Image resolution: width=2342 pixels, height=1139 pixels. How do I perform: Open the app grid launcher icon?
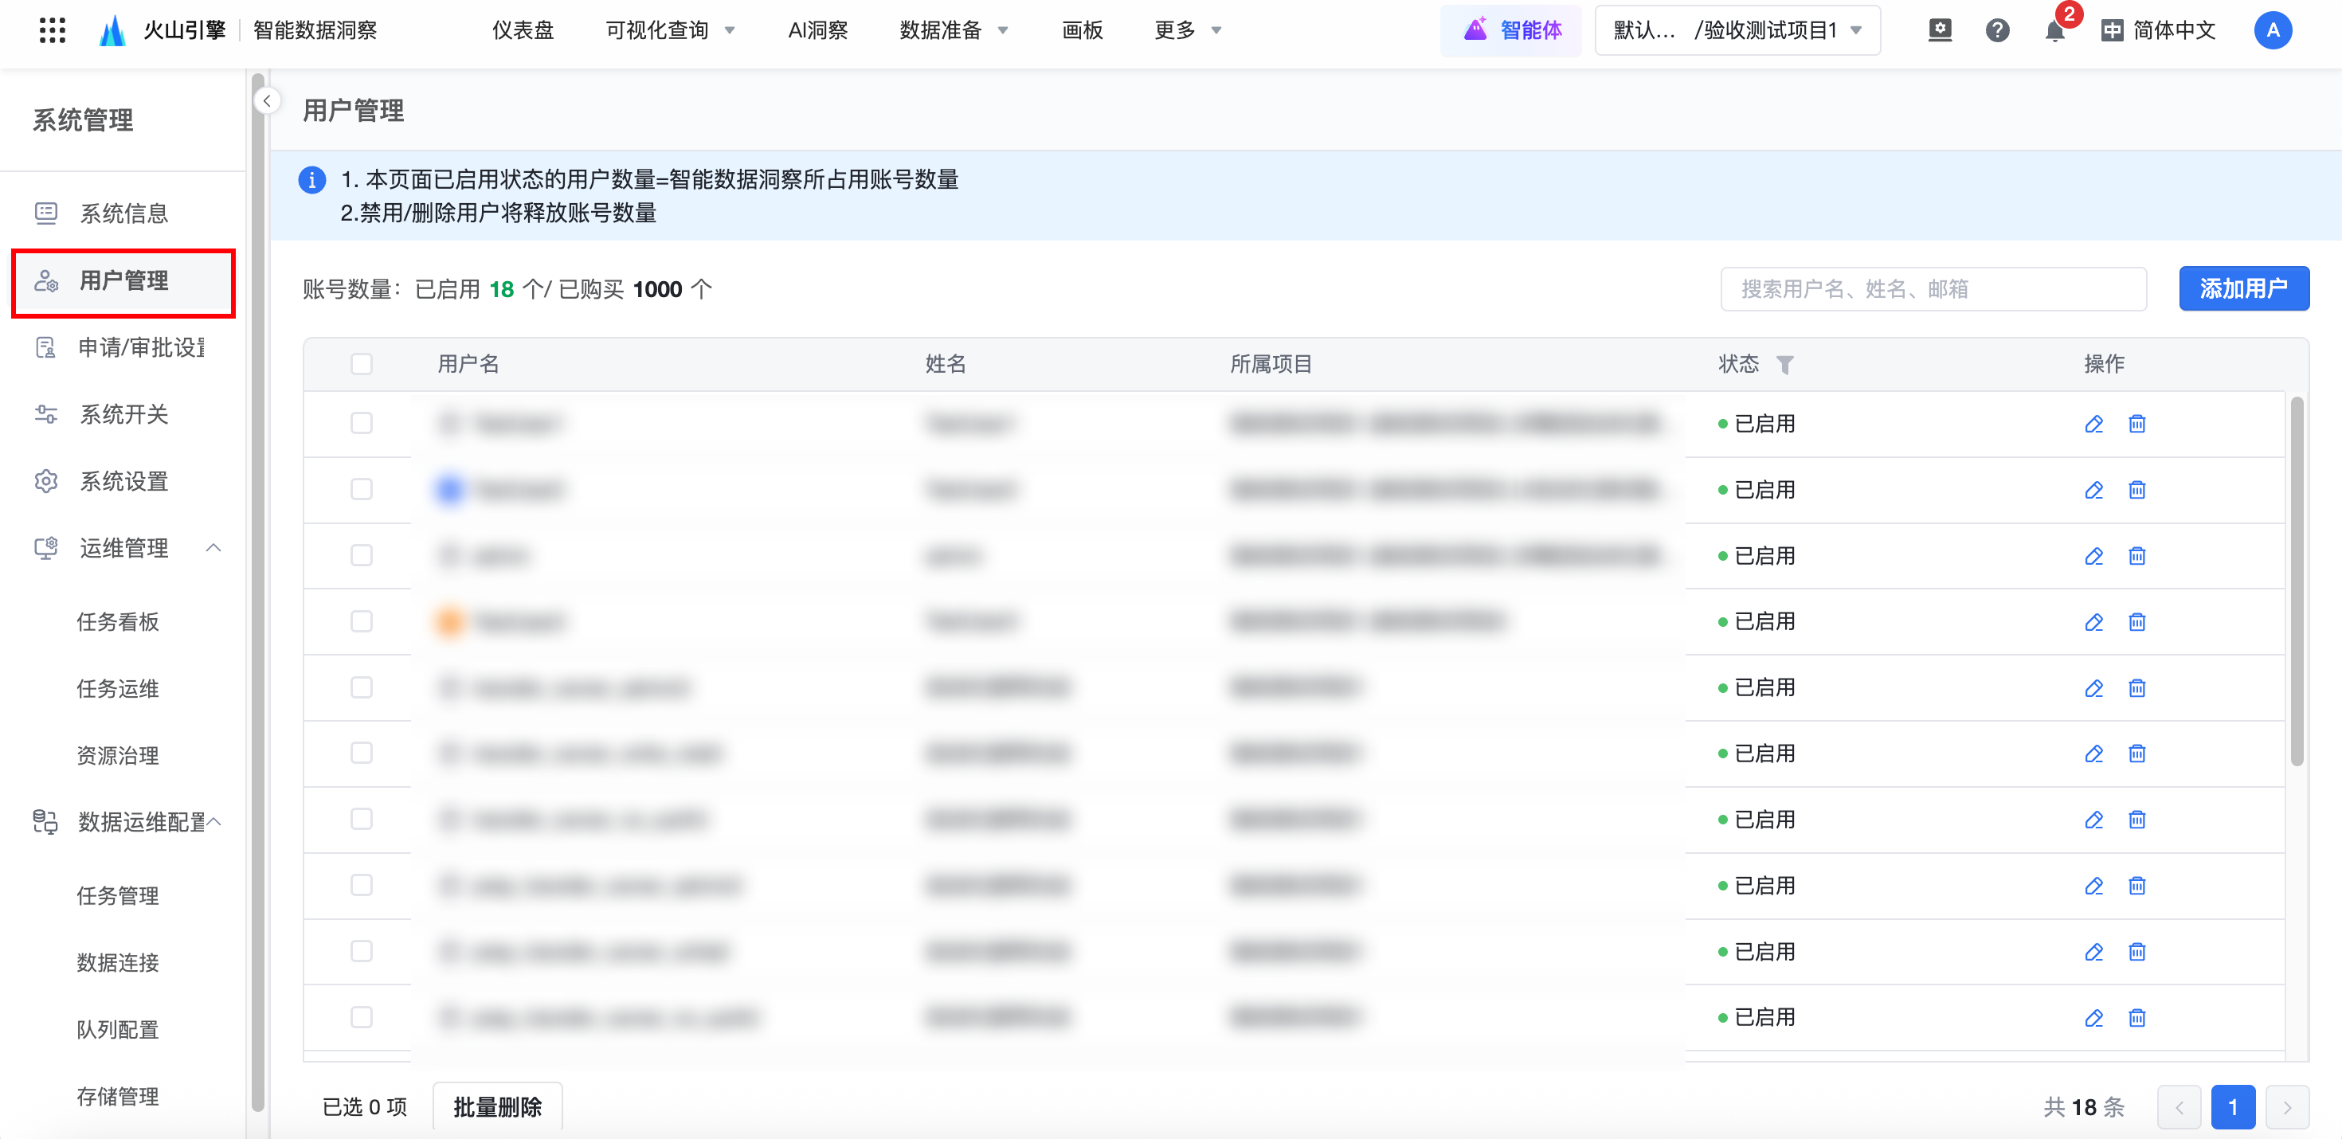[x=53, y=30]
